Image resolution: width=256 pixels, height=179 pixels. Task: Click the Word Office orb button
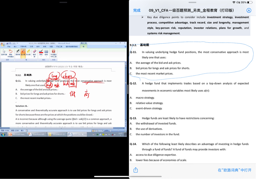tap(3, 44)
